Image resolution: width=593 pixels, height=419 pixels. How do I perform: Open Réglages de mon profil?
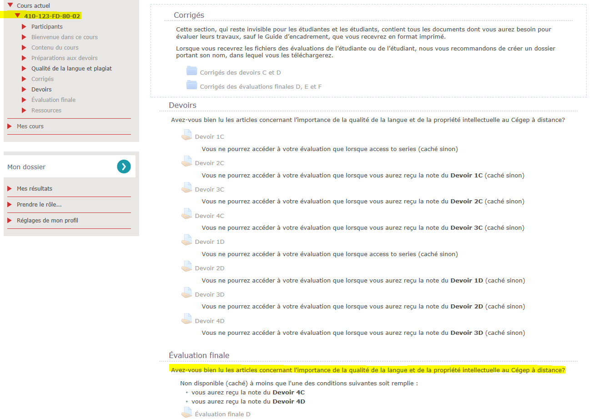pos(47,221)
